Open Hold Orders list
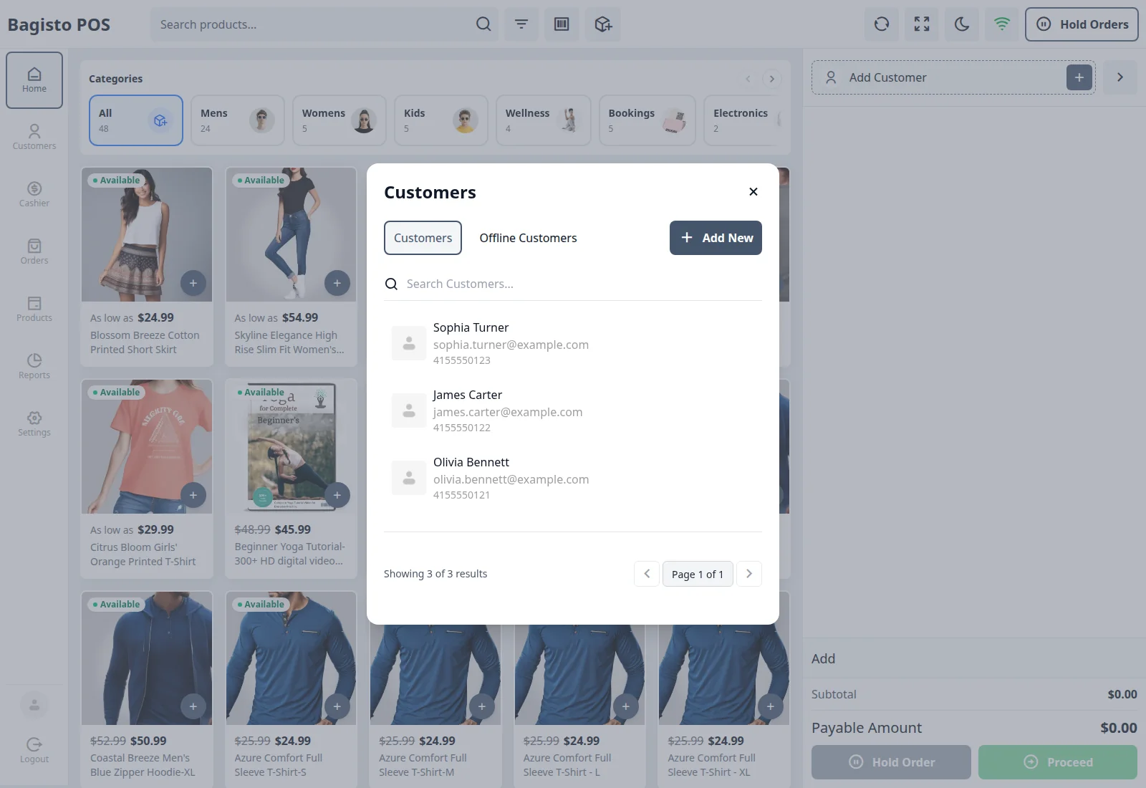 point(1082,24)
